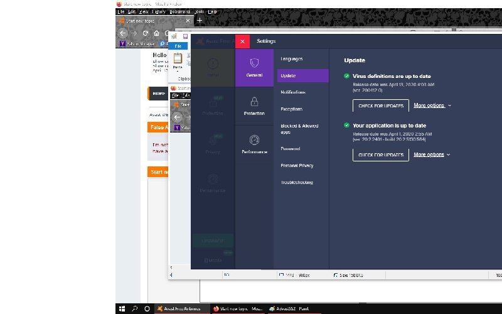Open the Personal Privacy settings item
Viewport: 502px width, 314px height.
pyautogui.click(x=297, y=166)
